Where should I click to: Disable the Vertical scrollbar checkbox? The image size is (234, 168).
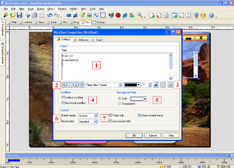click(63, 98)
